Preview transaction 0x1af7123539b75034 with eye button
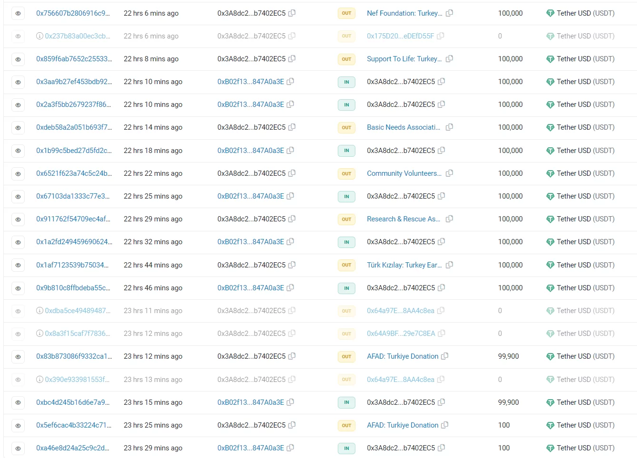This screenshot has width=637, height=458. [x=18, y=265]
